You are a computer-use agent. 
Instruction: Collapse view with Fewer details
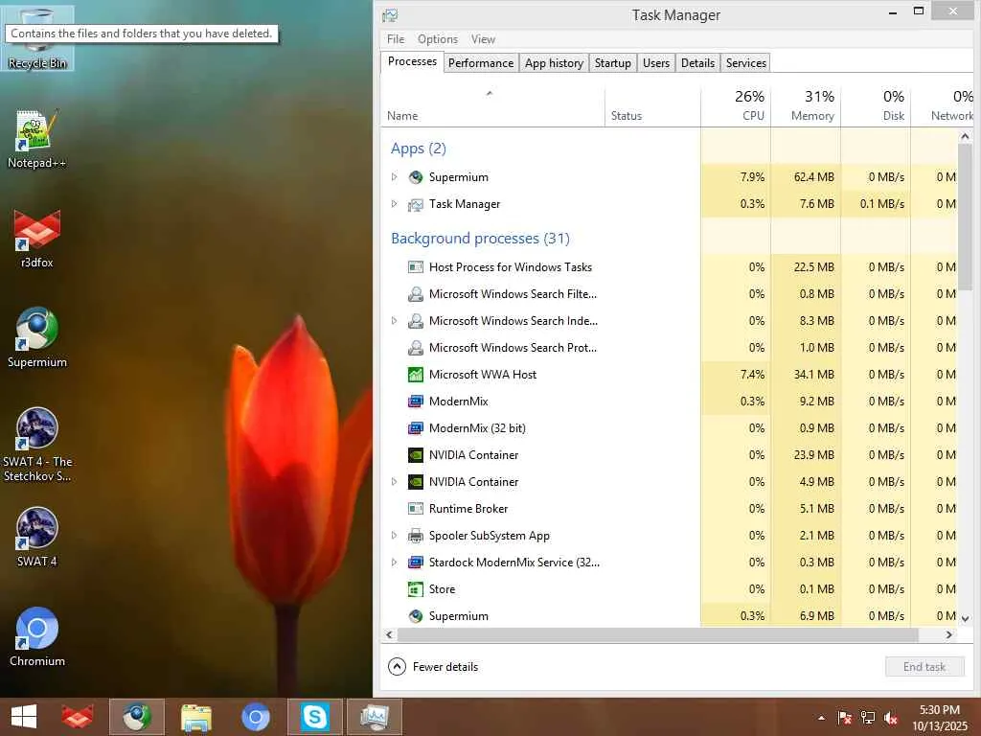pos(433,667)
